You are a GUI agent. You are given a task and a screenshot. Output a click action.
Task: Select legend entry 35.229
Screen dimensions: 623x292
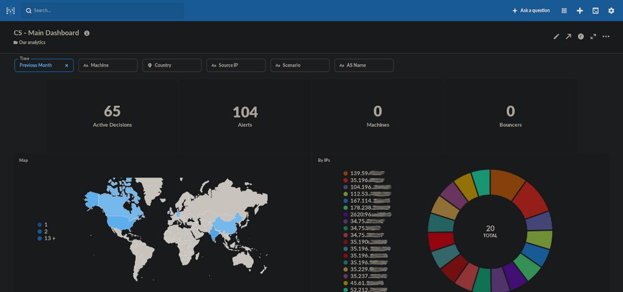366,269
